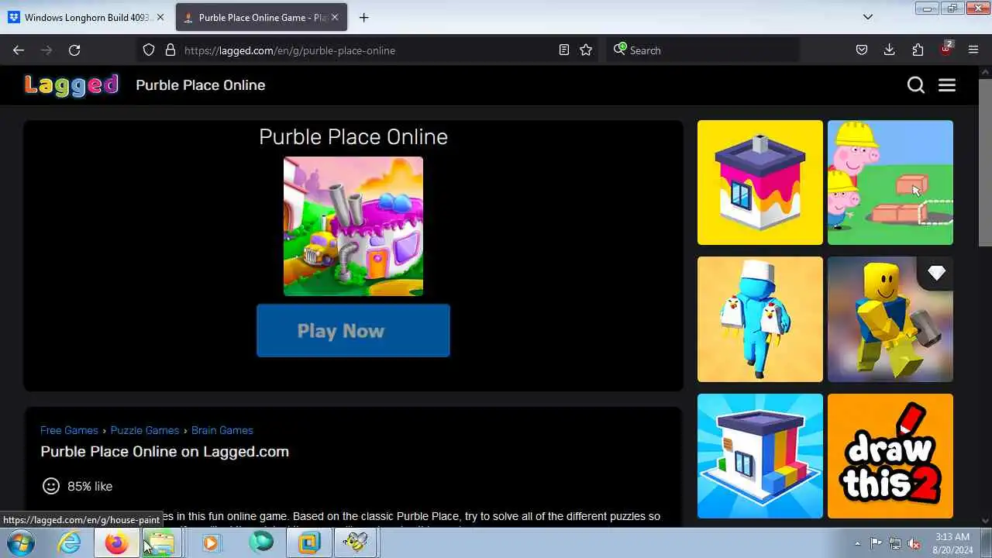Click the 85% like rating text

click(90, 486)
